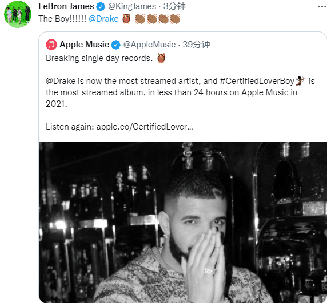The width and height of the screenshot is (327, 303).
Task: Open LeBron James profile avatar
Action: (18, 14)
